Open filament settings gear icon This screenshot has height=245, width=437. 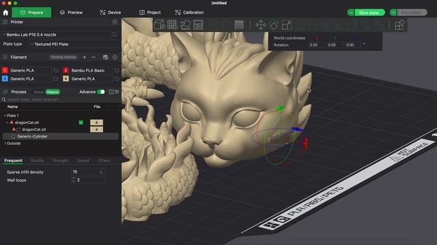[x=115, y=57]
